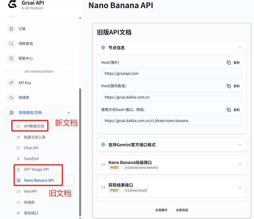Click the POST tag under Nano Banana绘画接口
Screen dimensions: 254x219
pos(114,168)
